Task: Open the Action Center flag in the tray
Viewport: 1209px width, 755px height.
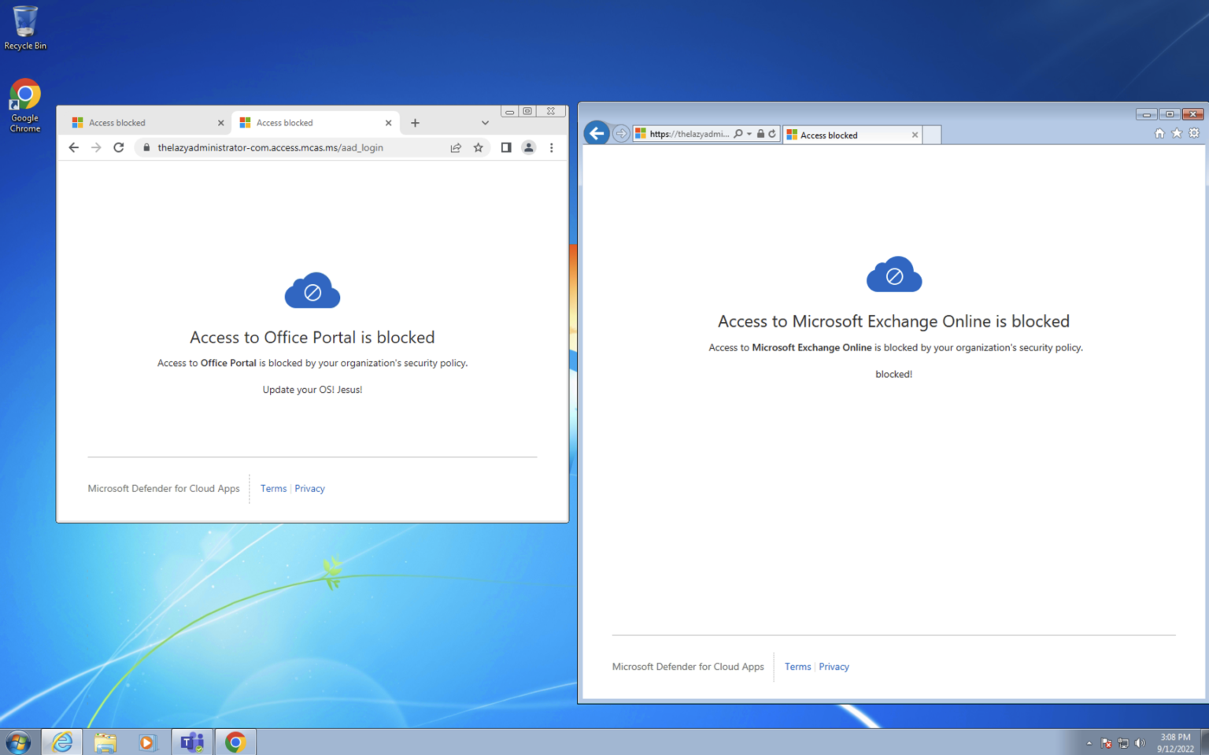Action: tap(1107, 743)
